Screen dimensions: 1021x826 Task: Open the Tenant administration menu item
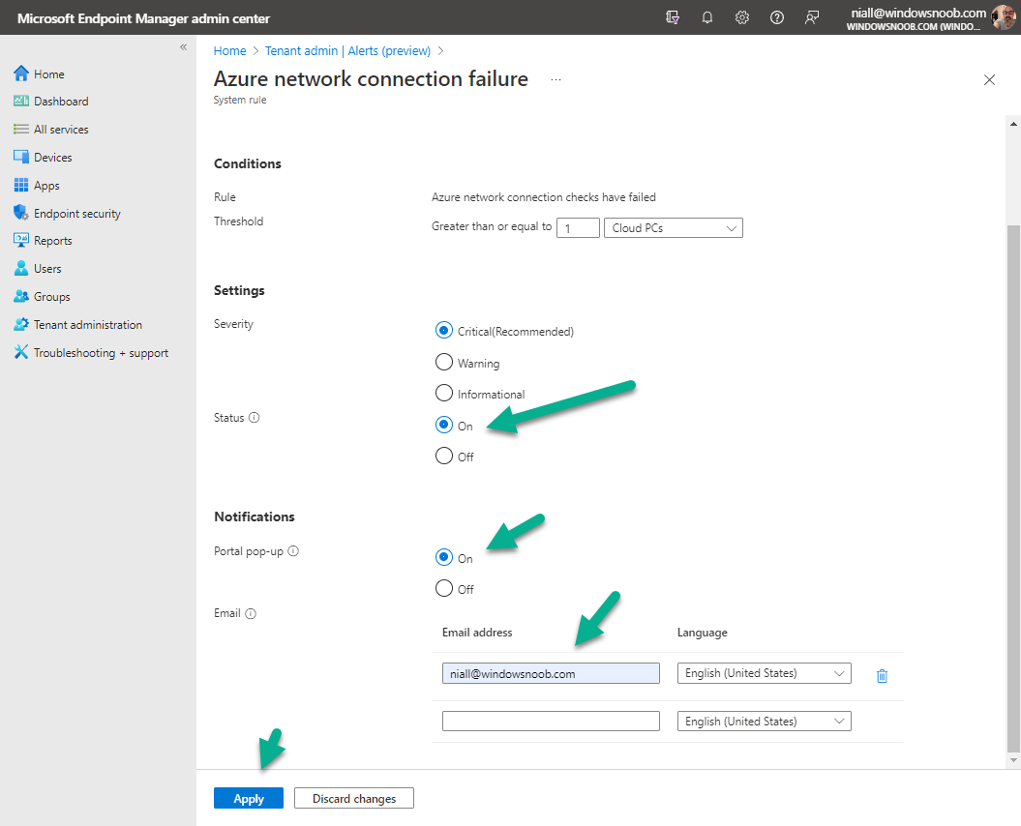pyautogui.click(x=88, y=325)
